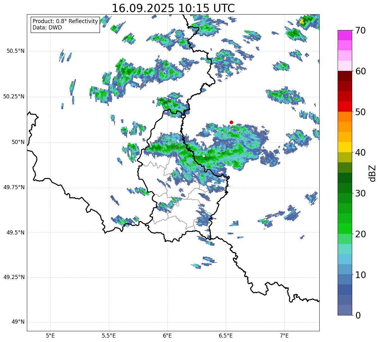Screen dimensions: 380x342
Task: Click the longitude label 6°E
Action: tap(167, 335)
